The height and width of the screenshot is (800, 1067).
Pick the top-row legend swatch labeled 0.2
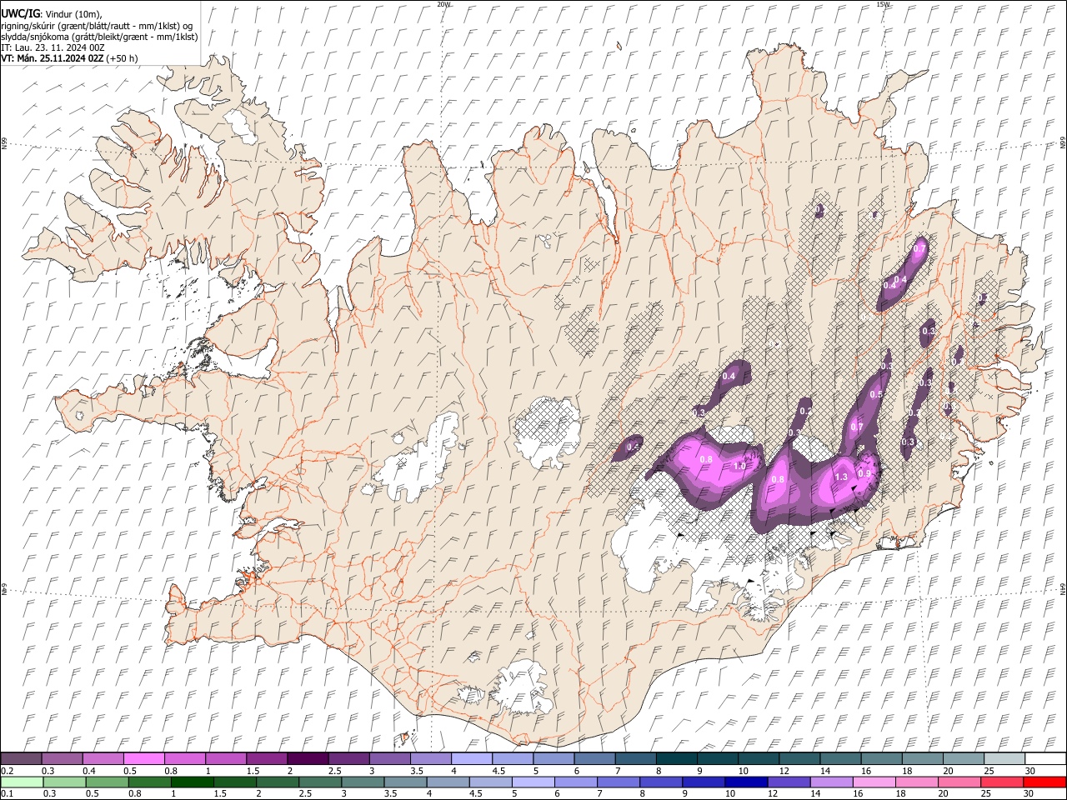(x=21, y=759)
